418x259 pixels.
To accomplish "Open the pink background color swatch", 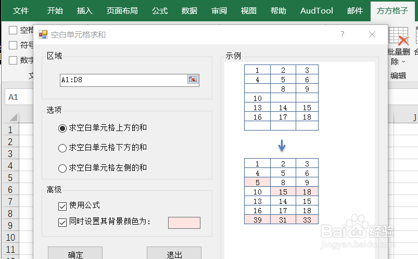I will tap(184, 223).
